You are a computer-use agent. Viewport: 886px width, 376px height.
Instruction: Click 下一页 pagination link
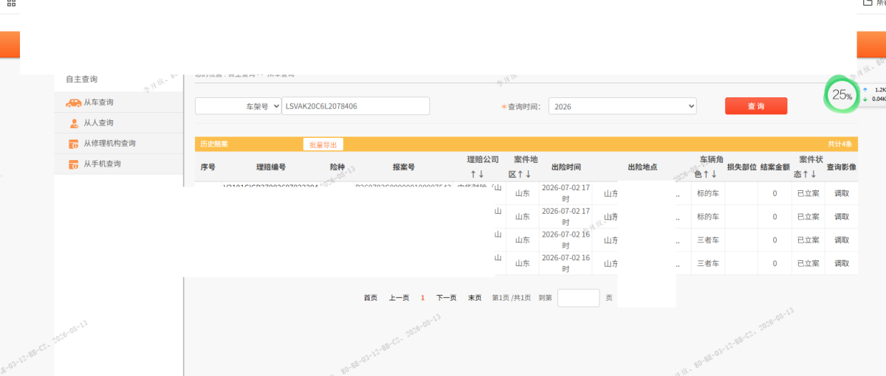tap(447, 298)
